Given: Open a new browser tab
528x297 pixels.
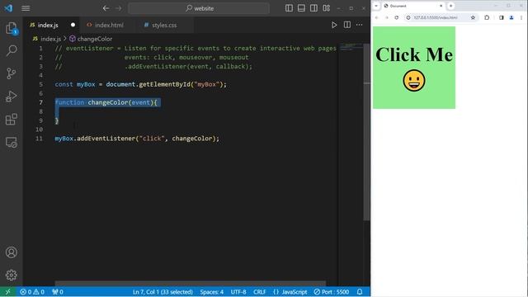Looking at the screenshot, I should pyautogui.click(x=450, y=6).
